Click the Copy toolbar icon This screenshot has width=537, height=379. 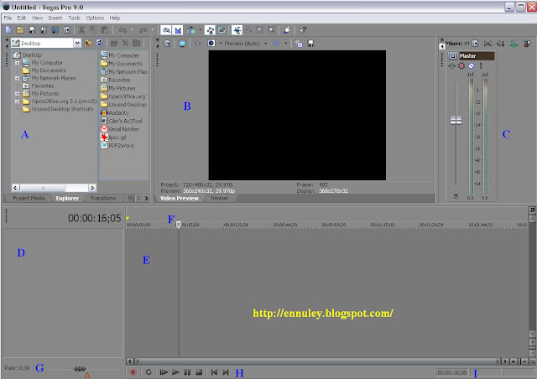[93, 30]
